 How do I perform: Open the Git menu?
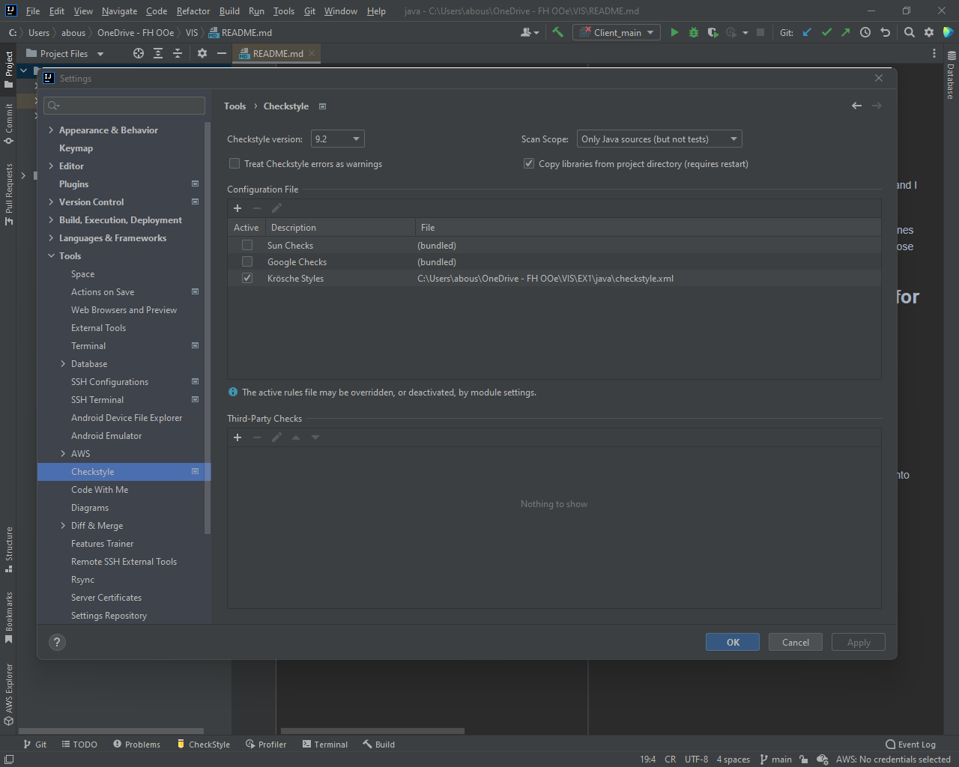(x=309, y=11)
